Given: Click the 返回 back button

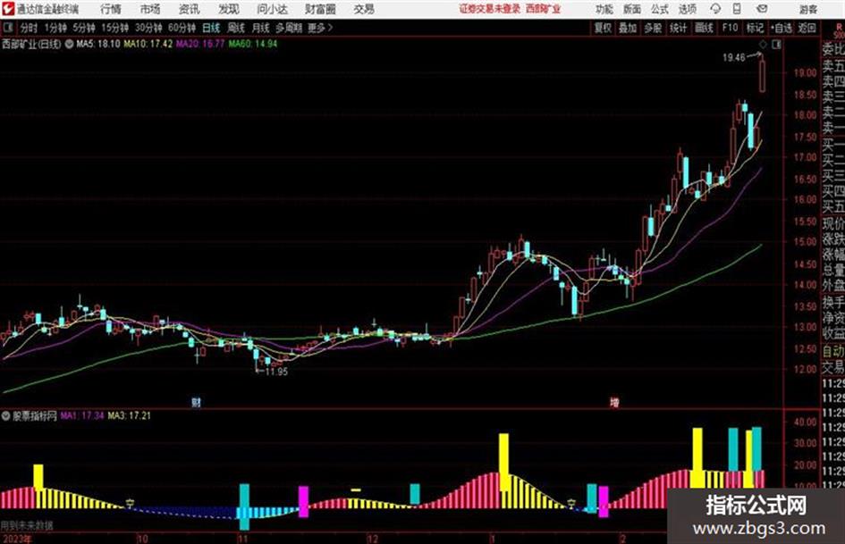Looking at the screenshot, I should pos(807,28).
